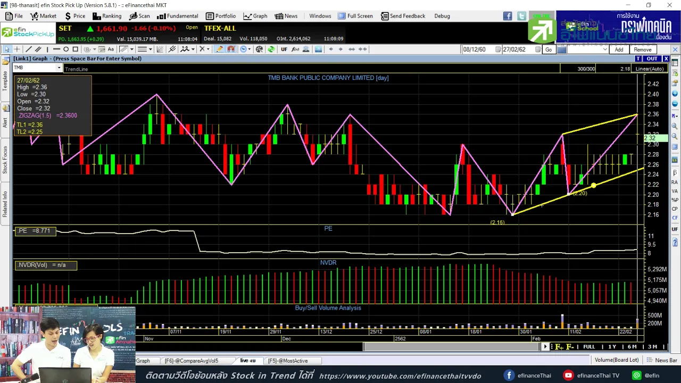
Task: Open the f(x) formula icon
Action: [x=295, y=49]
